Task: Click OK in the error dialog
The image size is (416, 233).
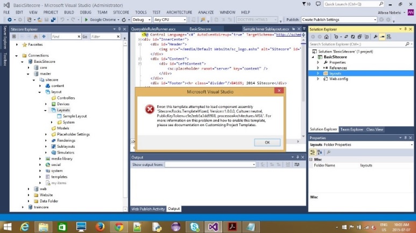Action: [x=267, y=142]
